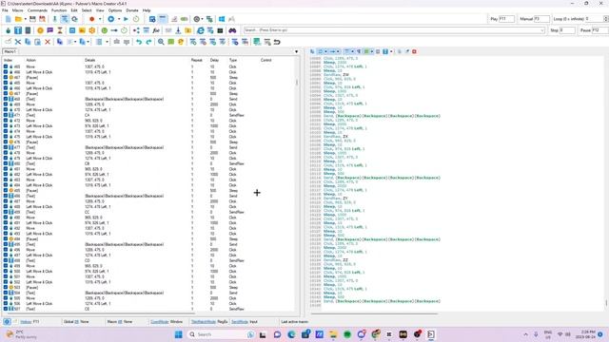609x342 pixels.
Task: Open the Search box dropdown arrow
Action: point(542,30)
